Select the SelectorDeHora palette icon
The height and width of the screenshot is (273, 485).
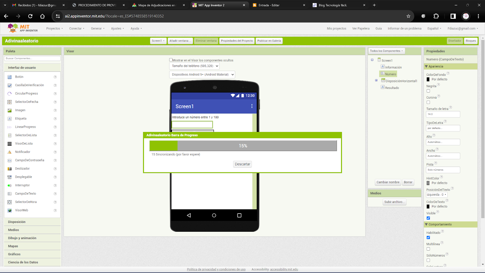tap(10, 202)
